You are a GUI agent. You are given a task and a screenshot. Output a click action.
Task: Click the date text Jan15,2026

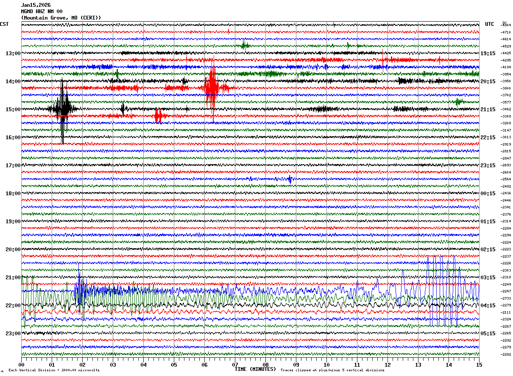point(36,5)
